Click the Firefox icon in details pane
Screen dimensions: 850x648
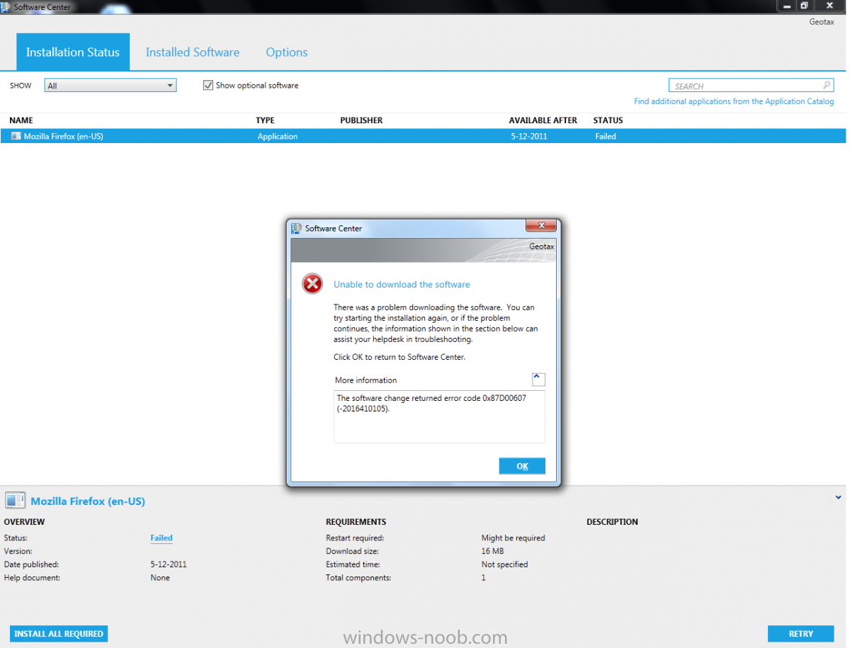click(16, 500)
